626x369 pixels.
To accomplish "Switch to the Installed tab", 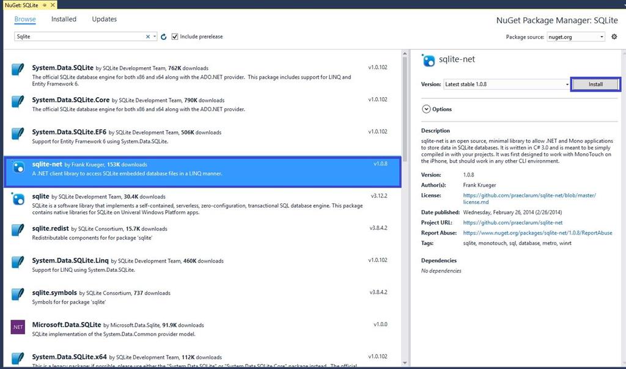I will point(64,19).
